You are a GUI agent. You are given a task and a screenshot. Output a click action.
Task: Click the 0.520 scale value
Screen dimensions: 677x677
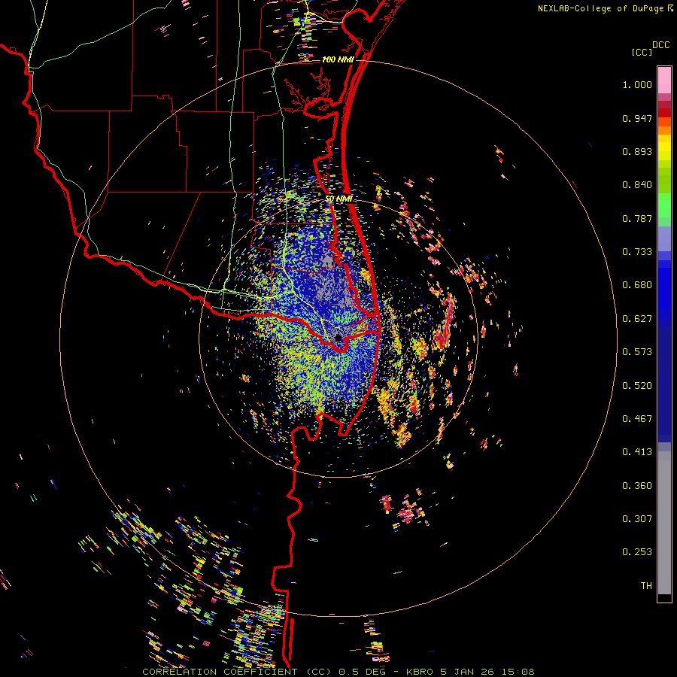point(637,386)
